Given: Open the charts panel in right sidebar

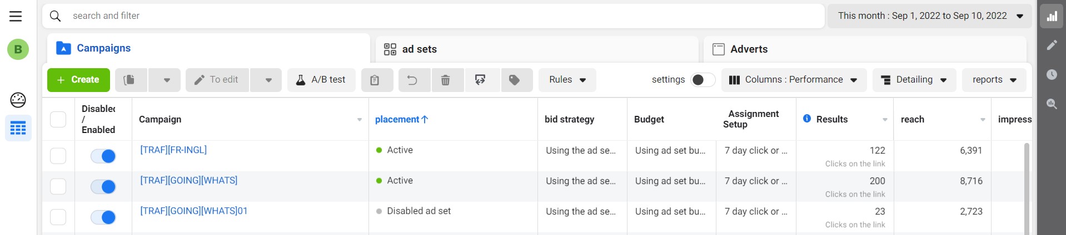Looking at the screenshot, I should (x=1052, y=16).
